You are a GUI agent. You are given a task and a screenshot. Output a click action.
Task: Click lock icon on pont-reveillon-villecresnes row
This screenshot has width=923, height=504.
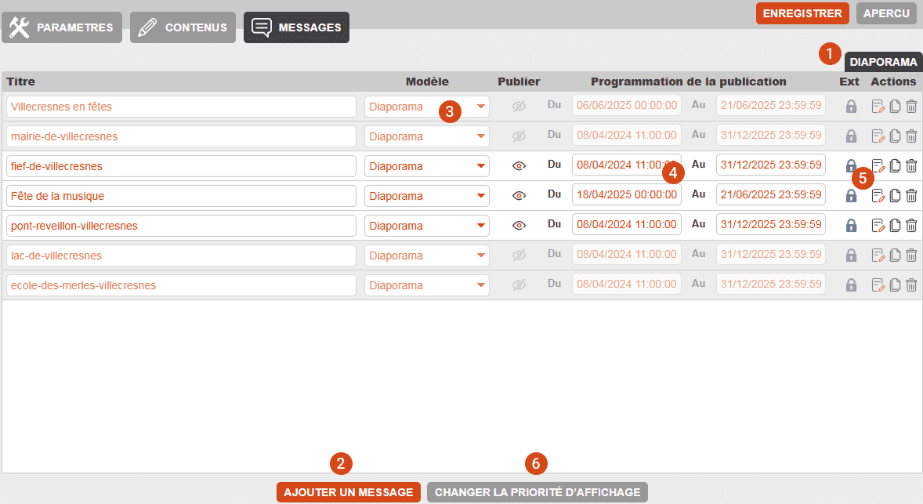point(851,226)
